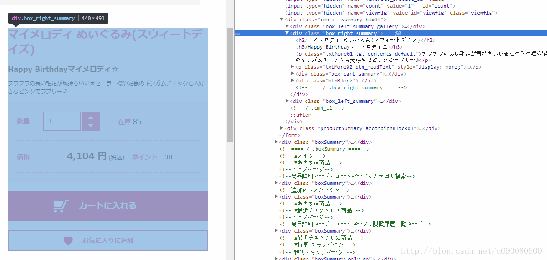Screen dimensions: 547x260
Task: Click the comment 追加レコメンドタグ line
Action: tap(314, 190)
